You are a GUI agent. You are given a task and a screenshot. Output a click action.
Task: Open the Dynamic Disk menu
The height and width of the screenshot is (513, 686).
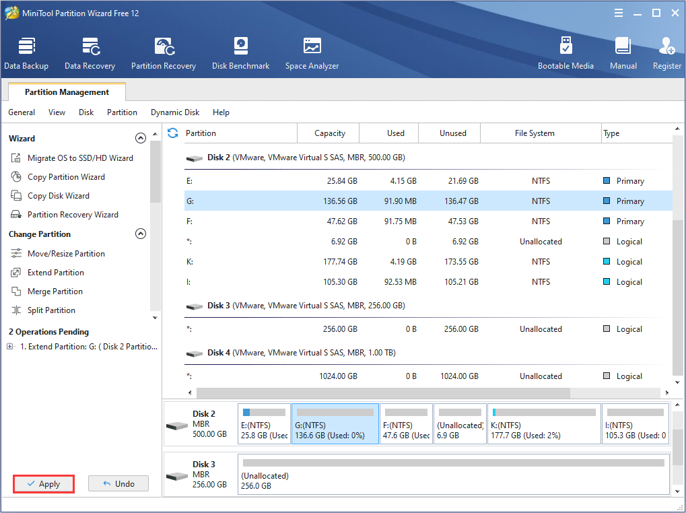coord(175,112)
